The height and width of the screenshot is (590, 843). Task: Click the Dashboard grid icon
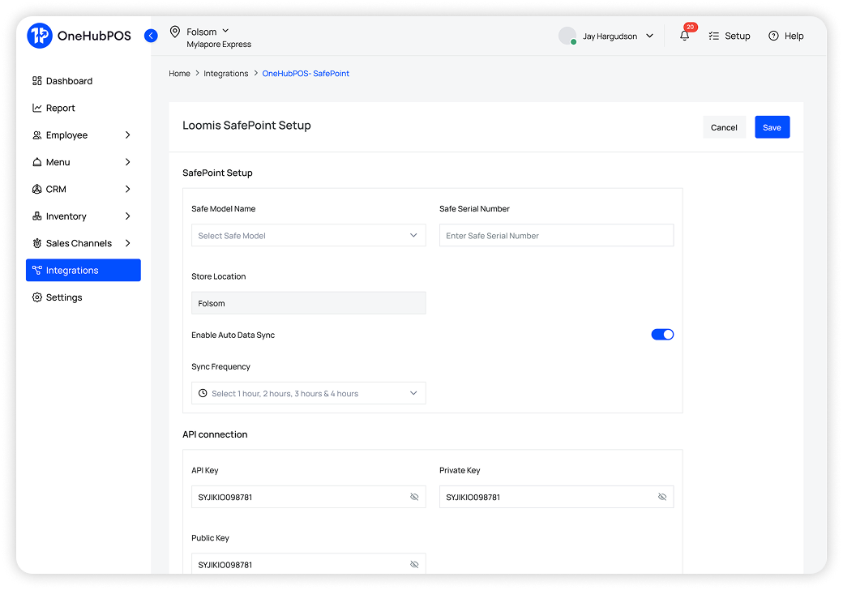[37, 80]
